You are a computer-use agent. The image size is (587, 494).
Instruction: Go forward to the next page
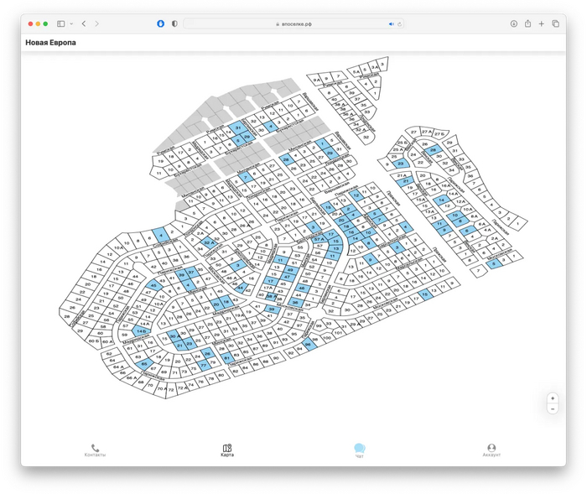97,23
